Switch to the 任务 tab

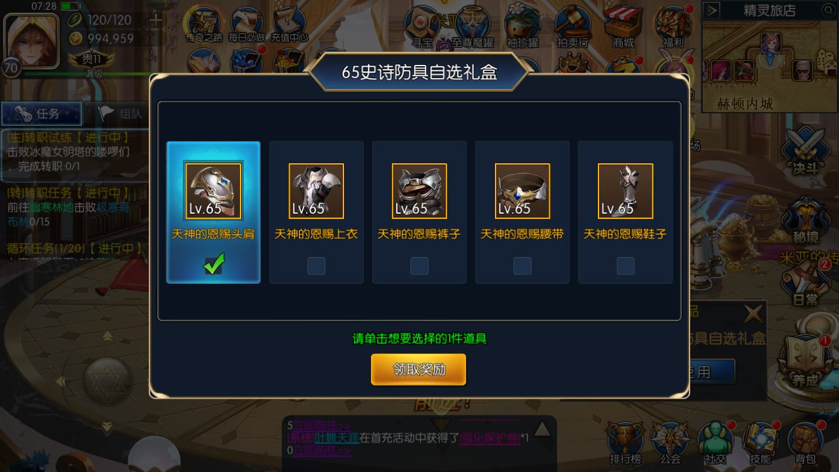point(42,113)
